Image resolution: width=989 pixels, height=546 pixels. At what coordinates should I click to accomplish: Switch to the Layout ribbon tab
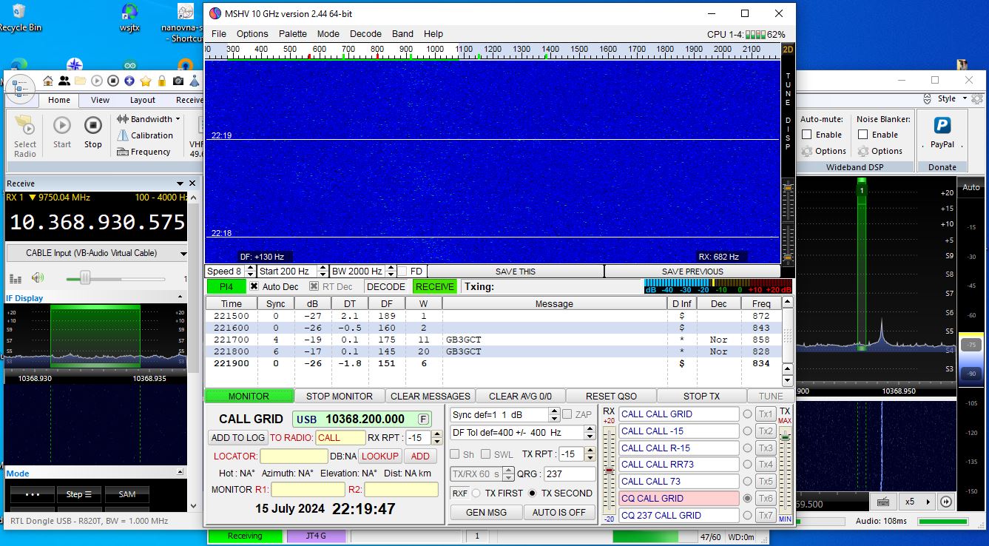pos(143,100)
